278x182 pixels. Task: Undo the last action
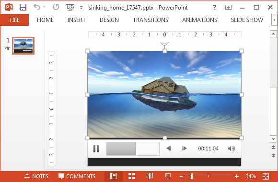coord(37,7)
